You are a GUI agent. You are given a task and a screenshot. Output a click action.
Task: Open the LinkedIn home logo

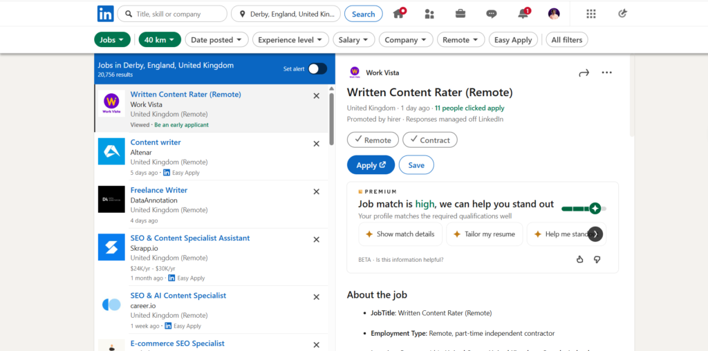[x=106, y=14]
